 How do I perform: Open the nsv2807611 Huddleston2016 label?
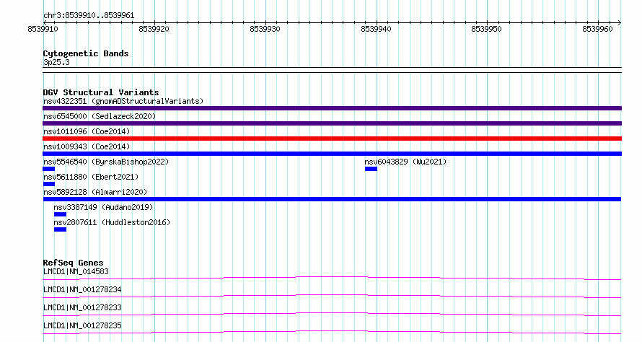click(x=112, y=222)
